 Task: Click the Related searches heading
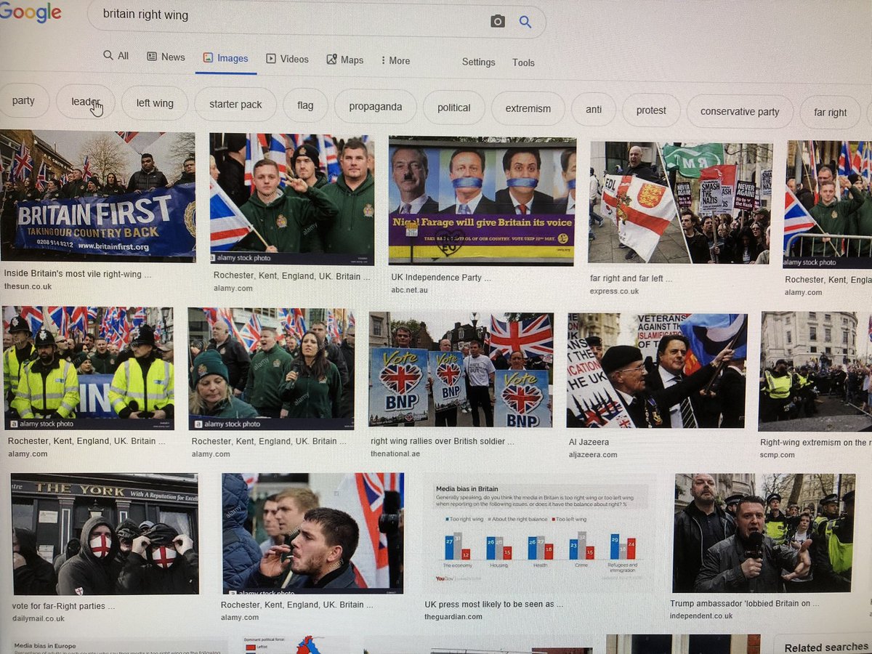826,647
